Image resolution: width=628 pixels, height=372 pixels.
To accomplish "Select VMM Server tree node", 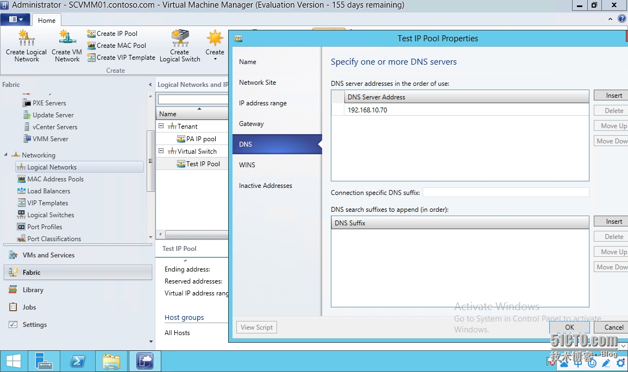I will tap(46, 139).
